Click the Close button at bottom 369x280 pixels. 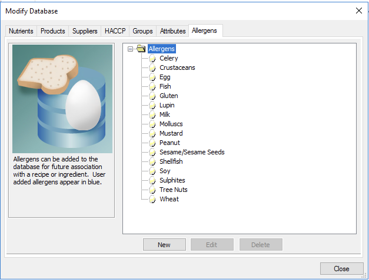point(341,268)
